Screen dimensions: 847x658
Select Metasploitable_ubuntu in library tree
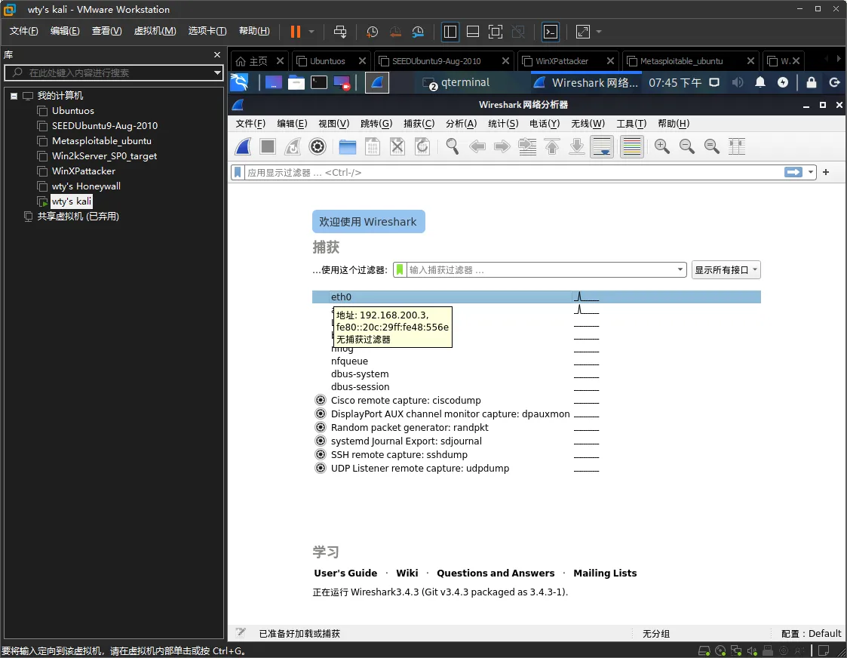point(102,141)
